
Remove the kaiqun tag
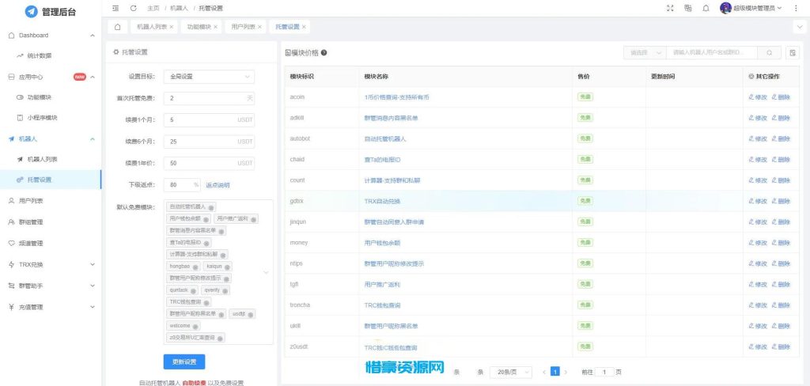[x=227, y=267]
